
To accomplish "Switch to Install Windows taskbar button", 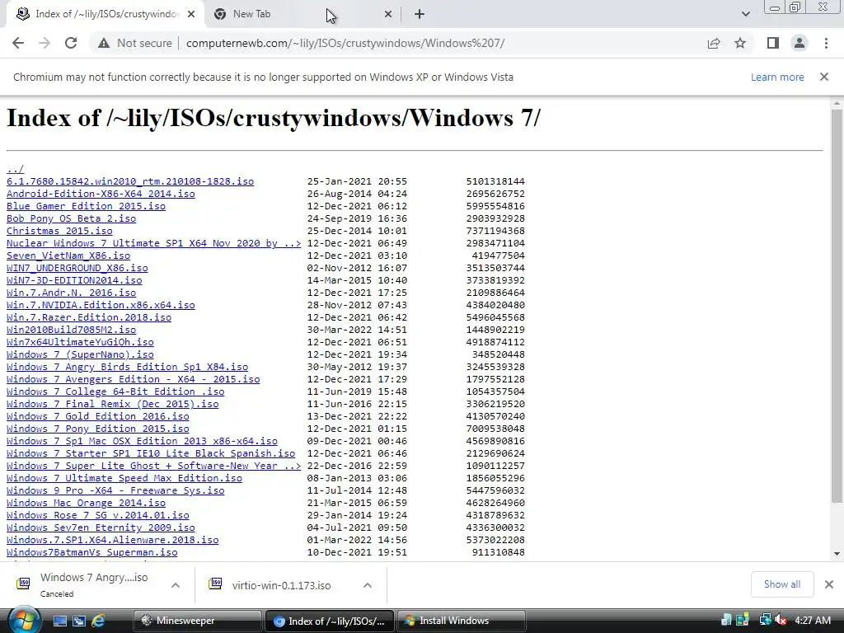I will tap(460, 621).
